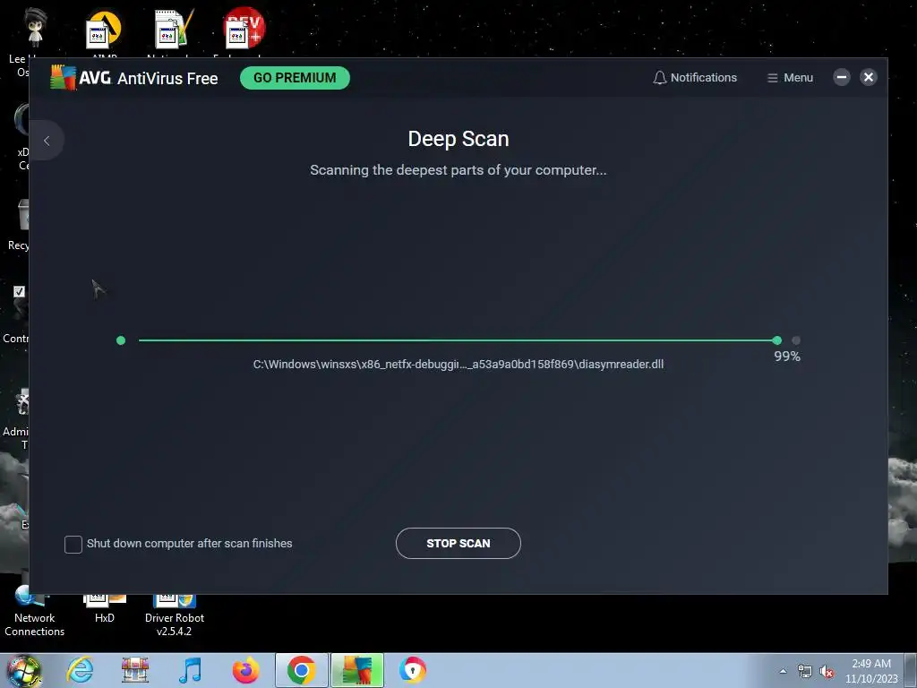Image resolution: width=917 pixels, height=688 pixels.
Task: Click the muted volume tray icon
Action: pyautogui.click(x=827, y=672)
